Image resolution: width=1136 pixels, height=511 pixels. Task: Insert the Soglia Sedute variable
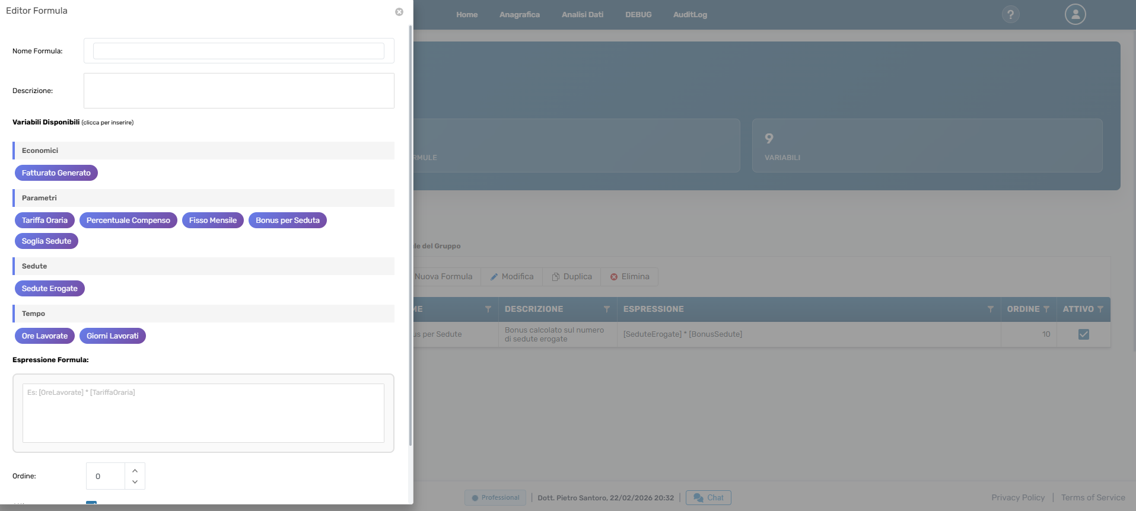pos(46,241)
